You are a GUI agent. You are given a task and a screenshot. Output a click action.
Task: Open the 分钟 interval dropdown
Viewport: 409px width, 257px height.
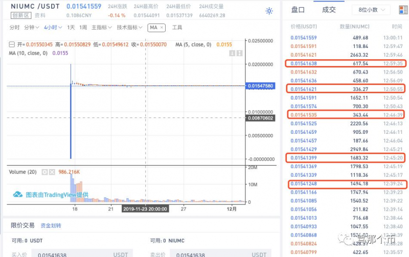(x=32, y=27)
